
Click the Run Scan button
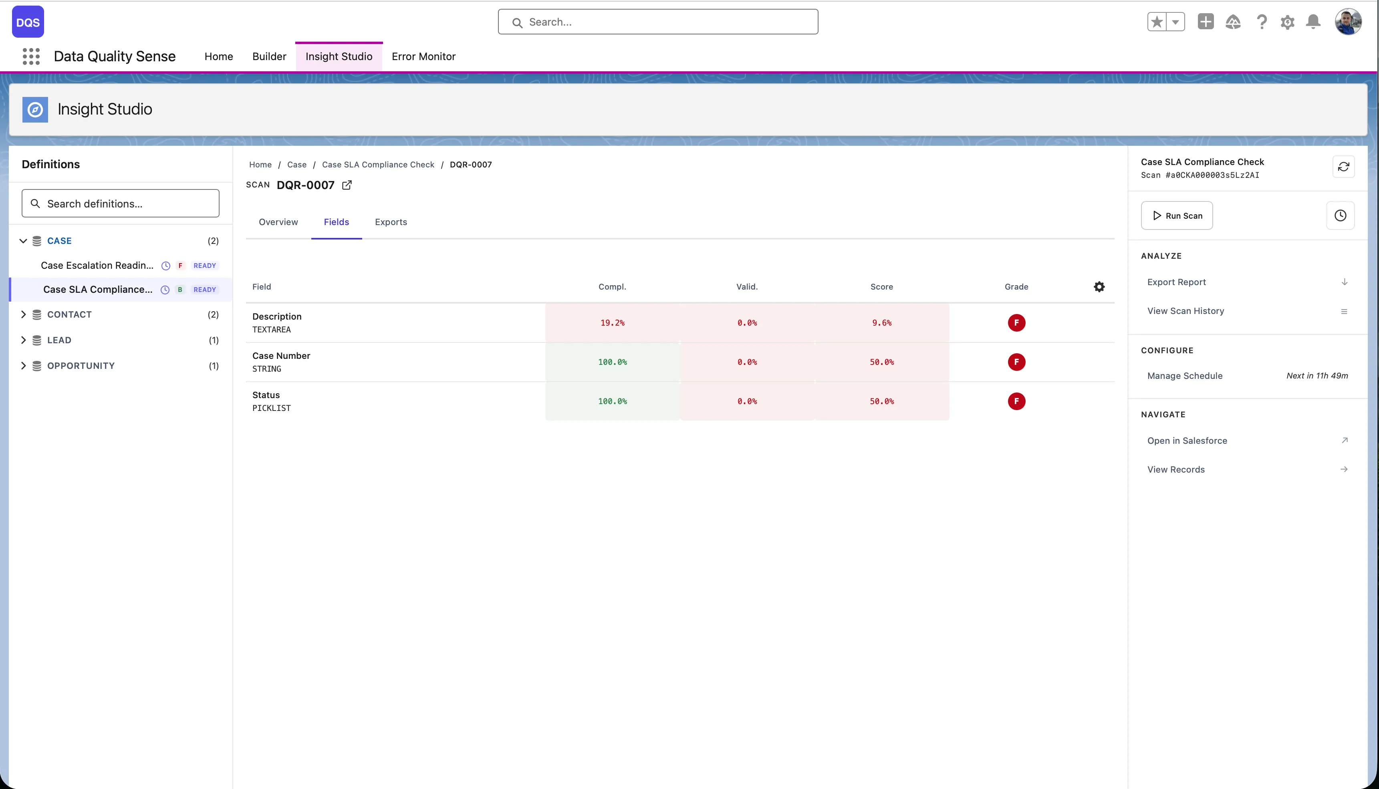tap(1176, 216)
